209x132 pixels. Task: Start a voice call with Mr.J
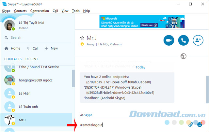[x=184, y=40]
